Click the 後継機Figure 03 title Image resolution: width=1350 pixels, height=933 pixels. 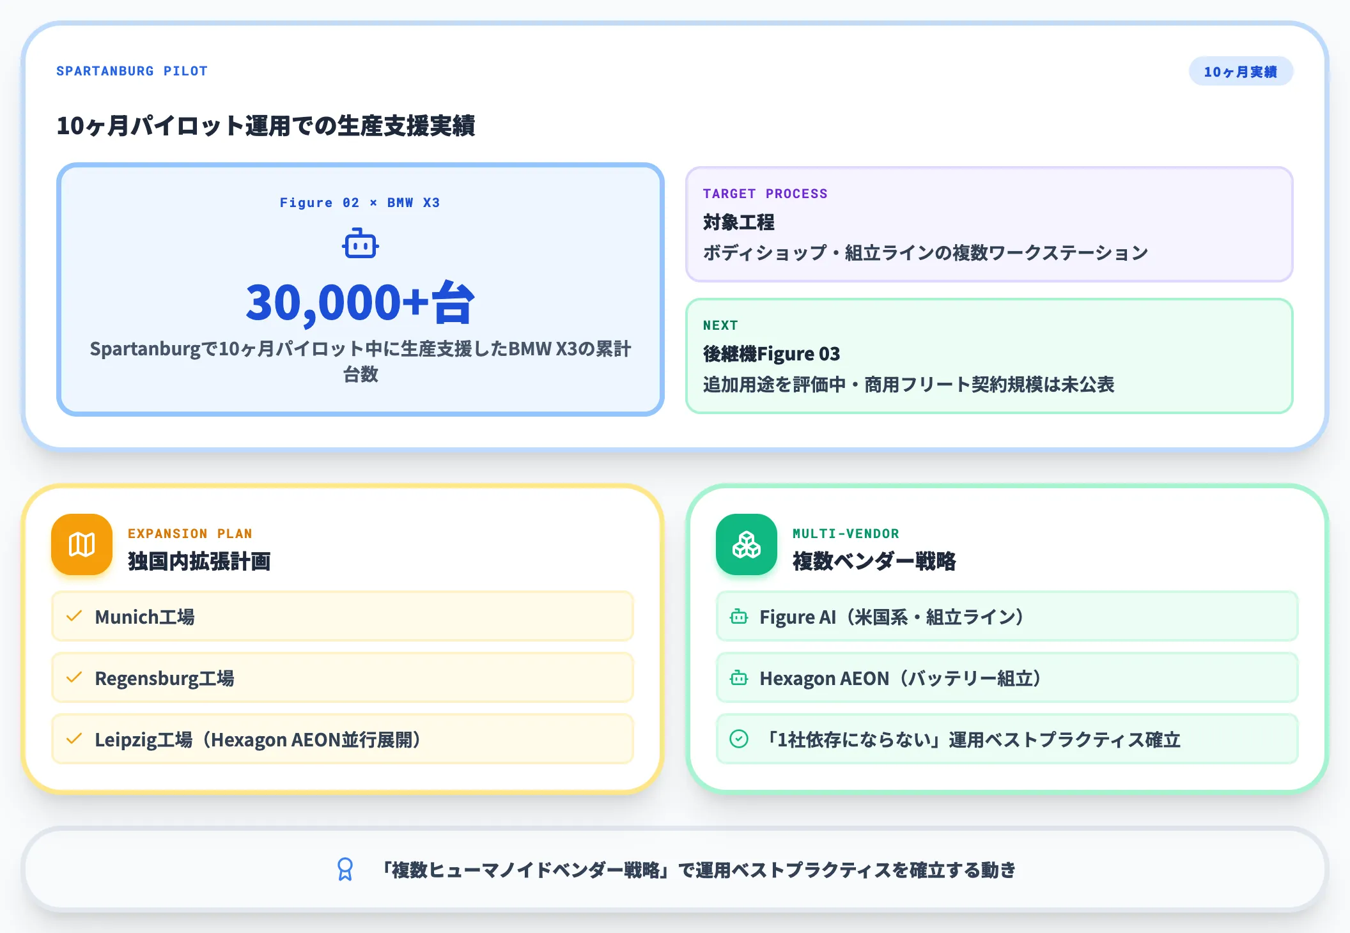pos(772,354)
